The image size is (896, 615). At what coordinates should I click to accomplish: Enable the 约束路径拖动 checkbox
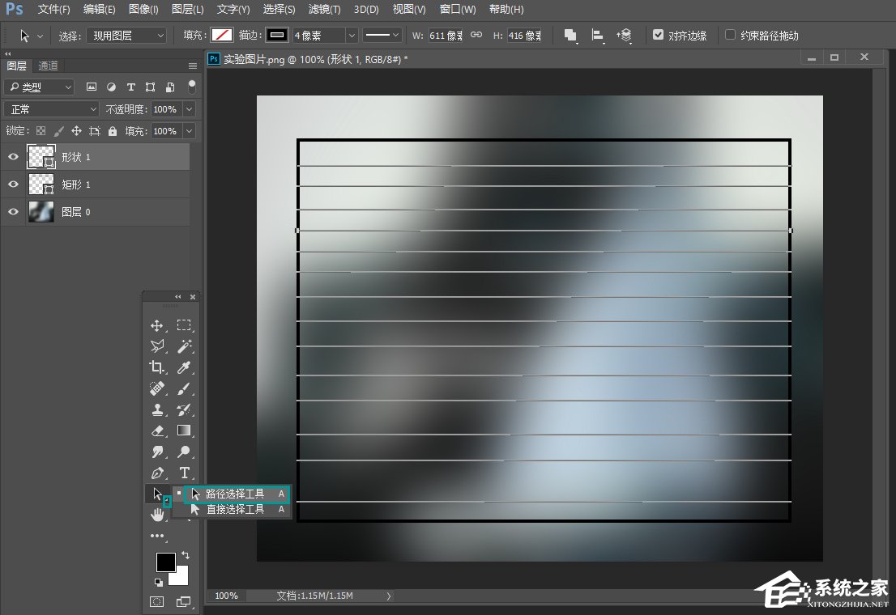click(730, 36)
